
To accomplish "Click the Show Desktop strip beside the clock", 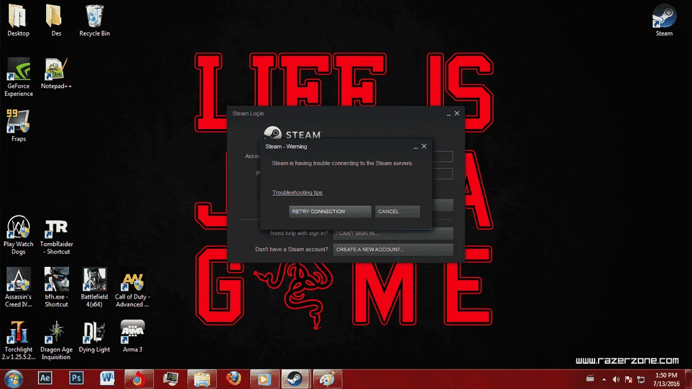I will point(688,379).
